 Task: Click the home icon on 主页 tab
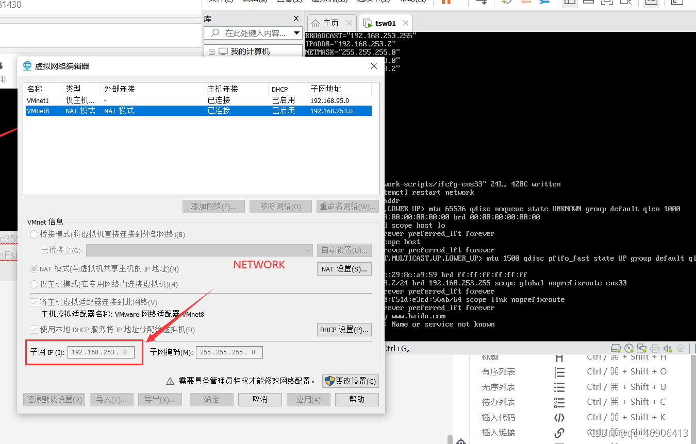click(316, 23)
